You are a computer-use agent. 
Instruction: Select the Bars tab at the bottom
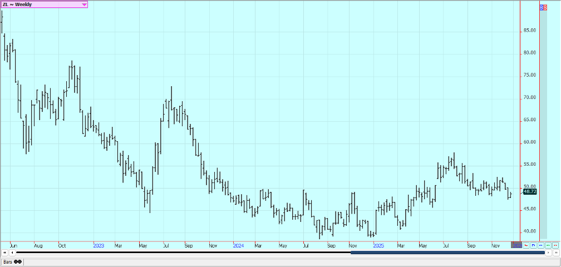[8, 261]
